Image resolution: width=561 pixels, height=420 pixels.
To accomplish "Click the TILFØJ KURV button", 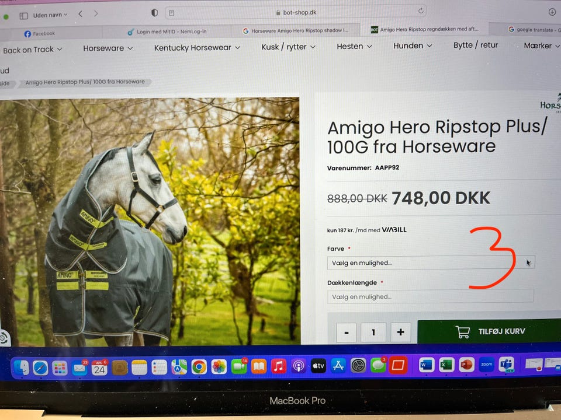I will click(489, 331).
